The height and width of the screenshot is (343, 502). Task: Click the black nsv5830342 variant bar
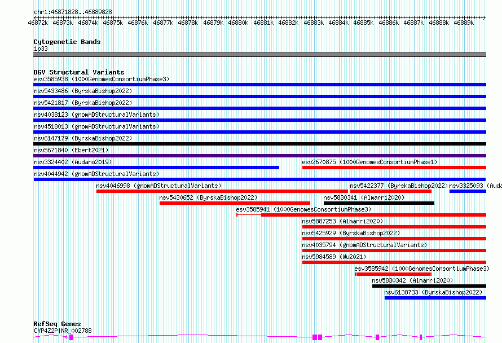pos(429,286)
